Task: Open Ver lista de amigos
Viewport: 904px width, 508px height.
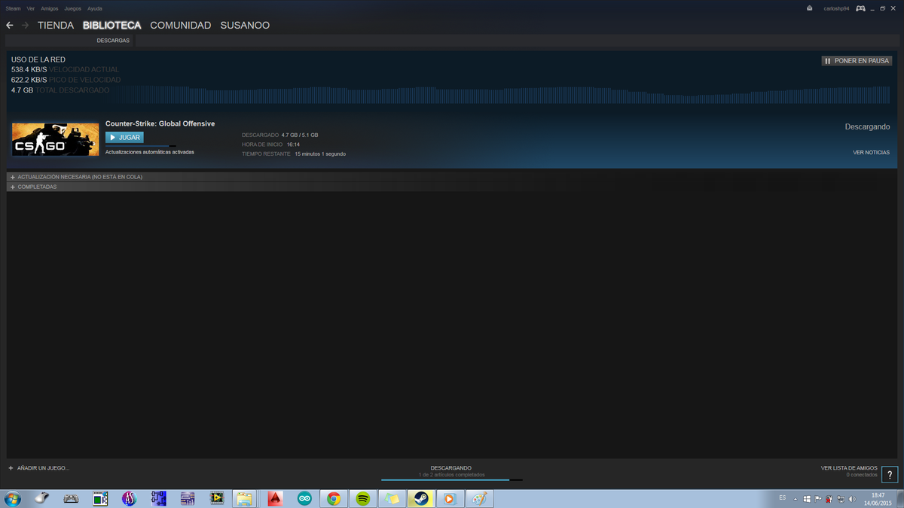Action: 849,468
